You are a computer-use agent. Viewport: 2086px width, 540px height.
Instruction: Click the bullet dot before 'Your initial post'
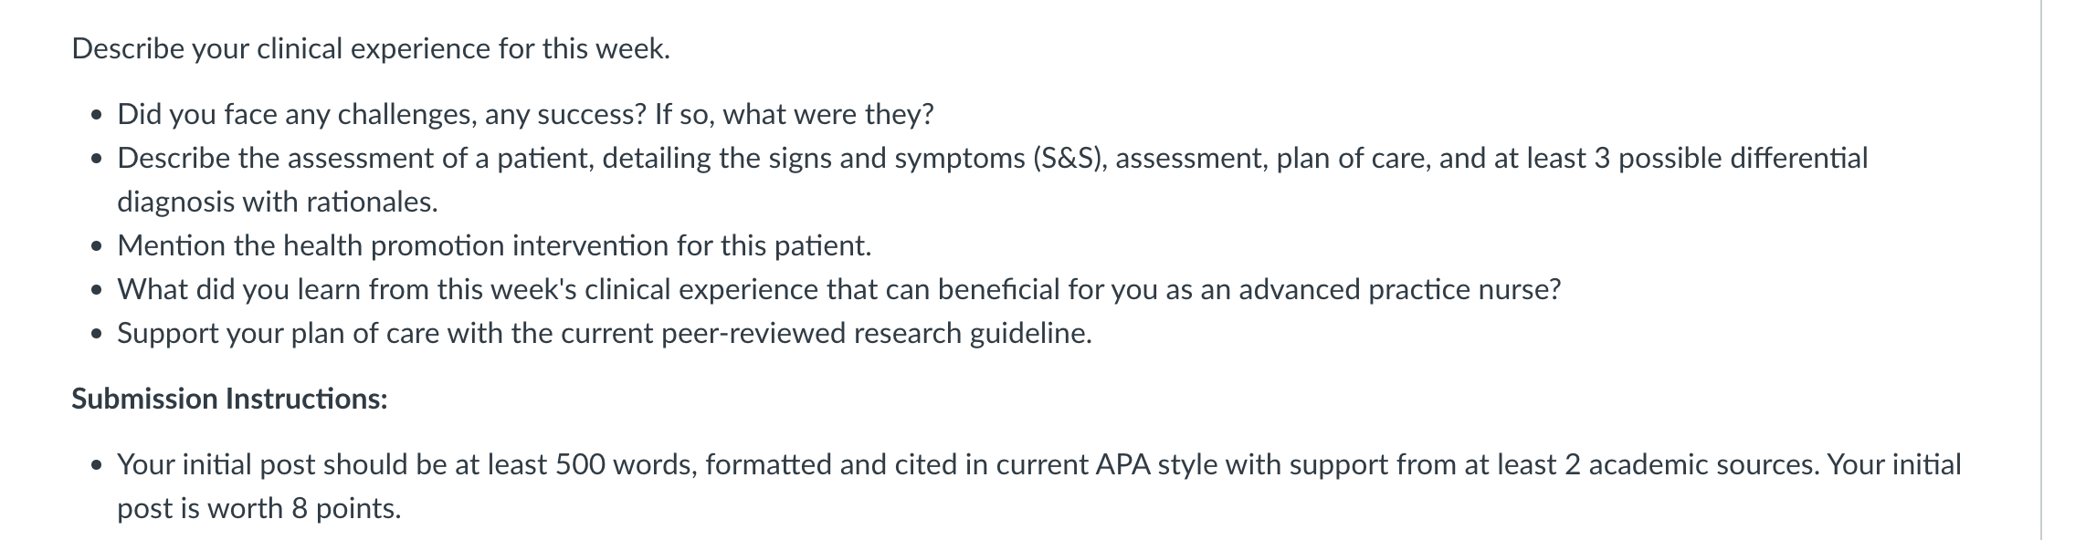tap(96, 466)
